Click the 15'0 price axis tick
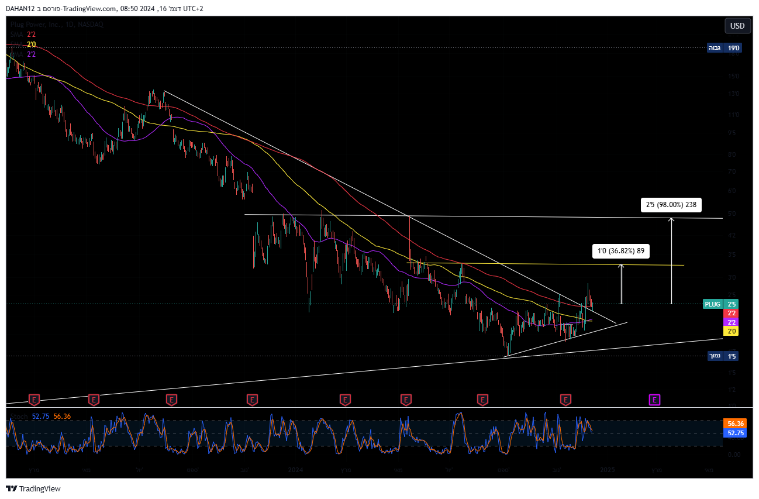The image size is (759, 499). click(x=734, y=76)
